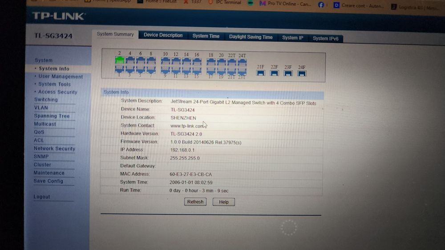
Task: Click port 17 icon in bottom row
Action: [x=211, y=71]
